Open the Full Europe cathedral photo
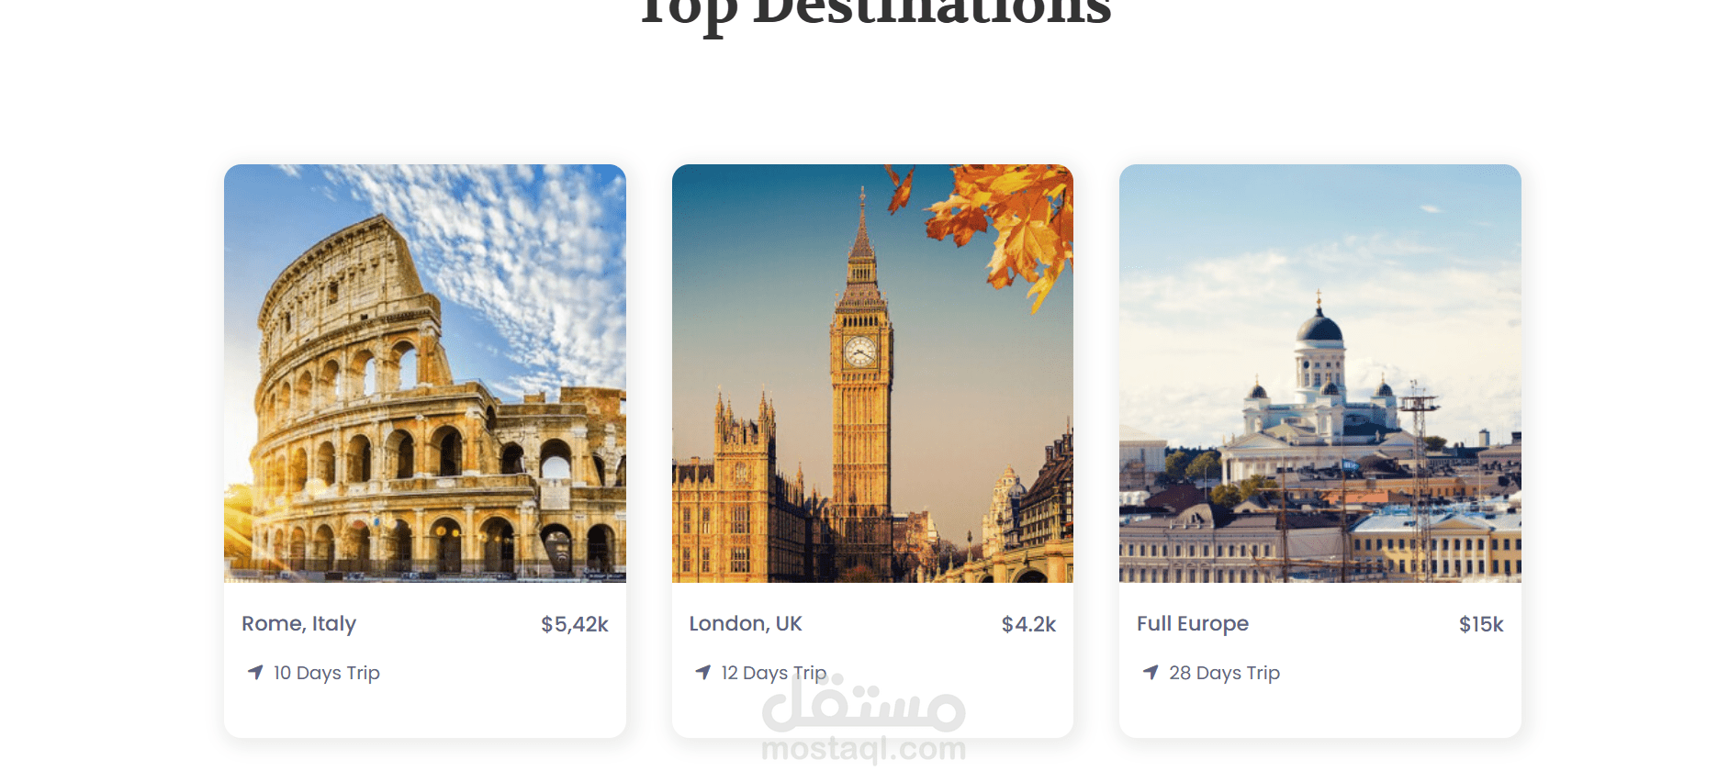This screenshot has height=782, width=1729. click(1320, 374)
